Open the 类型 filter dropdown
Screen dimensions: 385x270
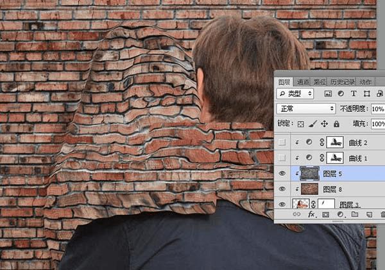(x=295, y=93)
